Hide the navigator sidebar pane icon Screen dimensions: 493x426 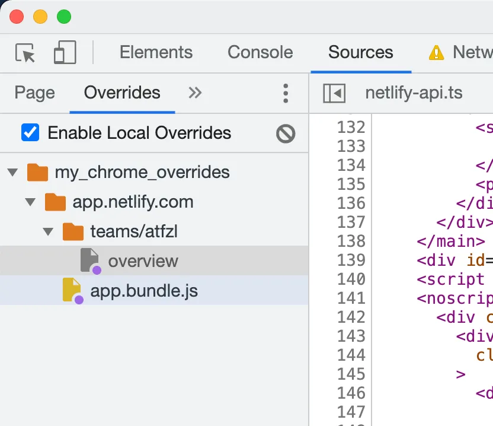pos(334,93)
